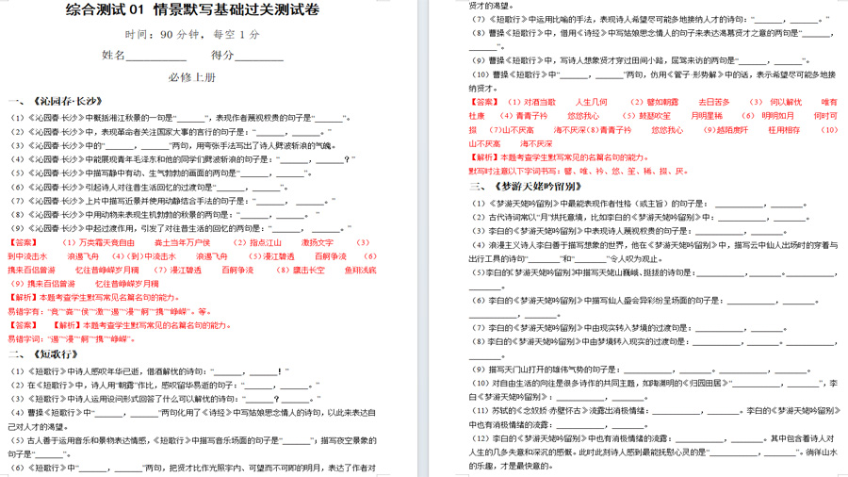Click the heading 三、《梦游天姥吟留别》

526,187
